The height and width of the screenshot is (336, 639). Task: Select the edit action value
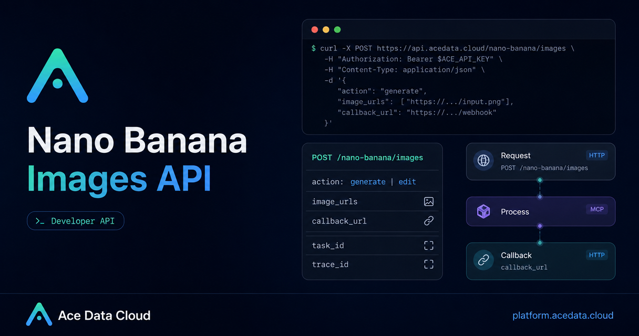click(407, 182)
